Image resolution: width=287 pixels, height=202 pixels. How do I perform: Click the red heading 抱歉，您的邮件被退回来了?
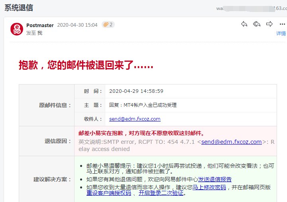86,65
